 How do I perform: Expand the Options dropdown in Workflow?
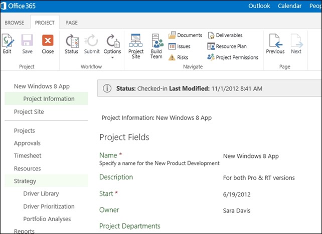[112, 45]
